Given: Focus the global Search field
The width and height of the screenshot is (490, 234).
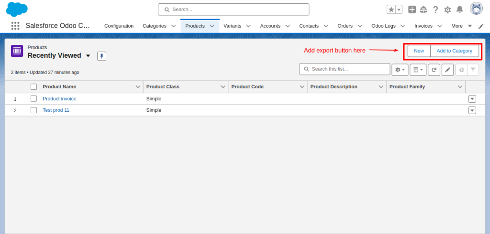Looking at the screenshot, I should tap(234, 10).
